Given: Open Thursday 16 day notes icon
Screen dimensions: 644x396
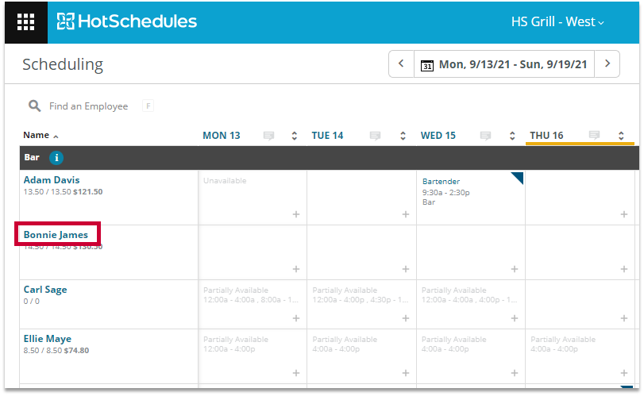Looking at the screenshot, I should click(594, 136).
